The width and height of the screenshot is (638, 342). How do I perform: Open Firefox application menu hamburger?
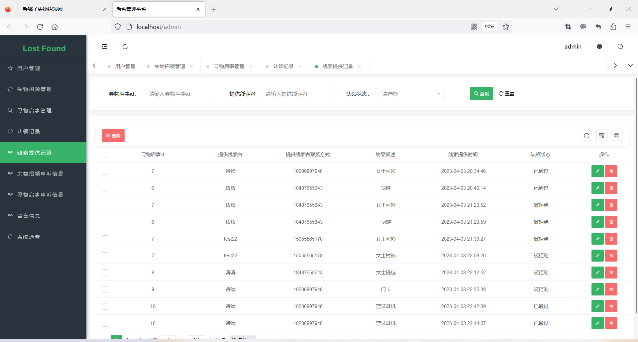628,27
